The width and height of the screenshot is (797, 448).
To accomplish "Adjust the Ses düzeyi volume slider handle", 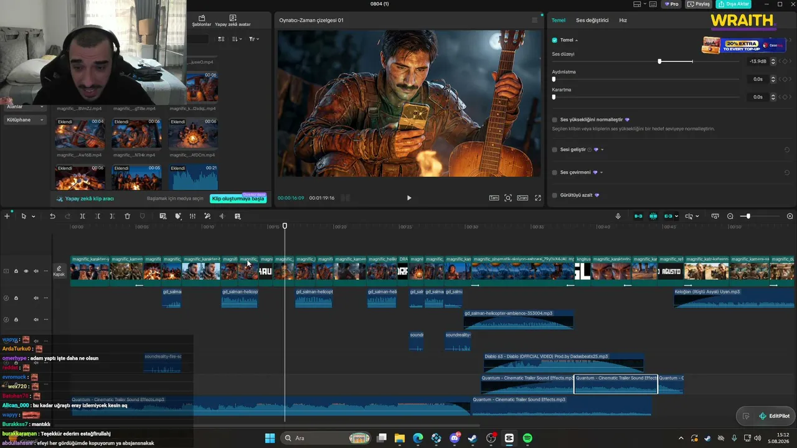I will pos(659,62).
